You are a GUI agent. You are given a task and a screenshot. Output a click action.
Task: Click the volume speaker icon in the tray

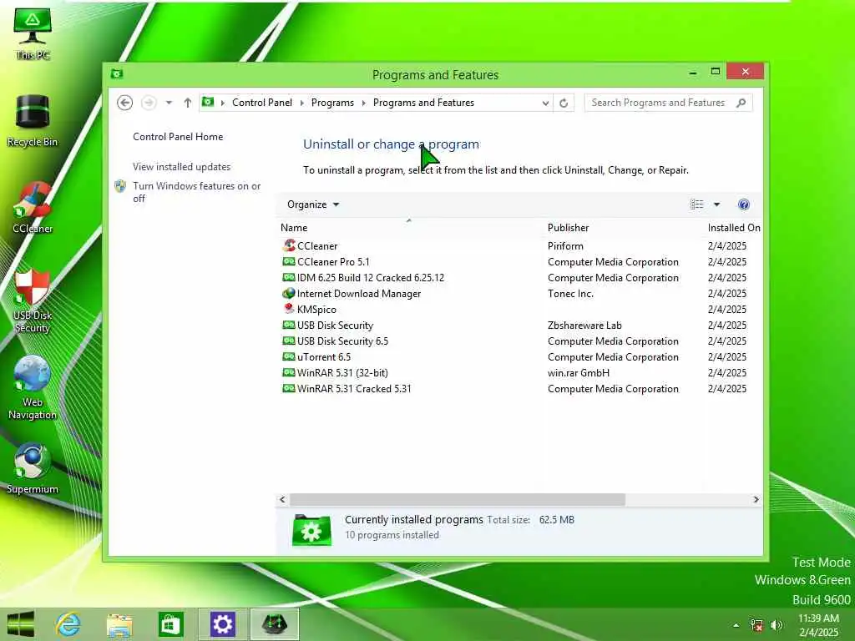pyautogui.click(x=776, y=624)
